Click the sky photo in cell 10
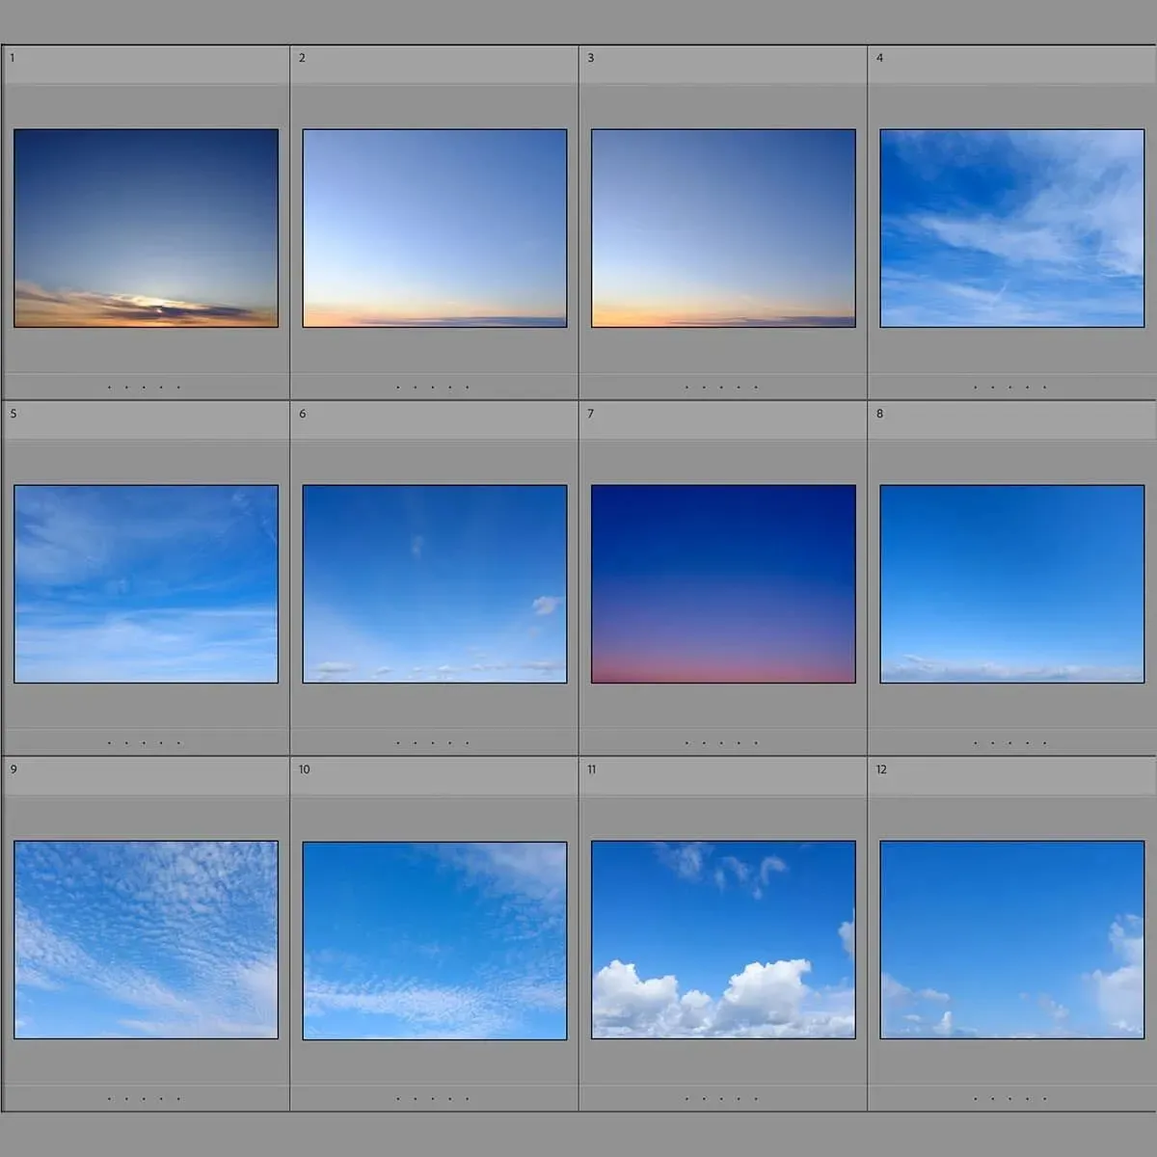Image resolution: width=1157 pixels, height=1157 pixels. click(435, 940)
